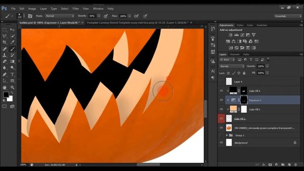Open the Image menu
Screen dimensions: 304x171
[32, 9]
